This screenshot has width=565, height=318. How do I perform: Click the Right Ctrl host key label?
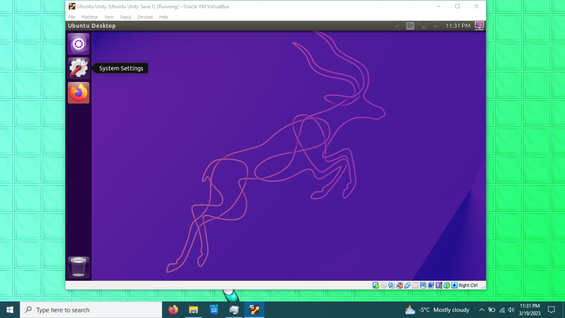[468, 285]
